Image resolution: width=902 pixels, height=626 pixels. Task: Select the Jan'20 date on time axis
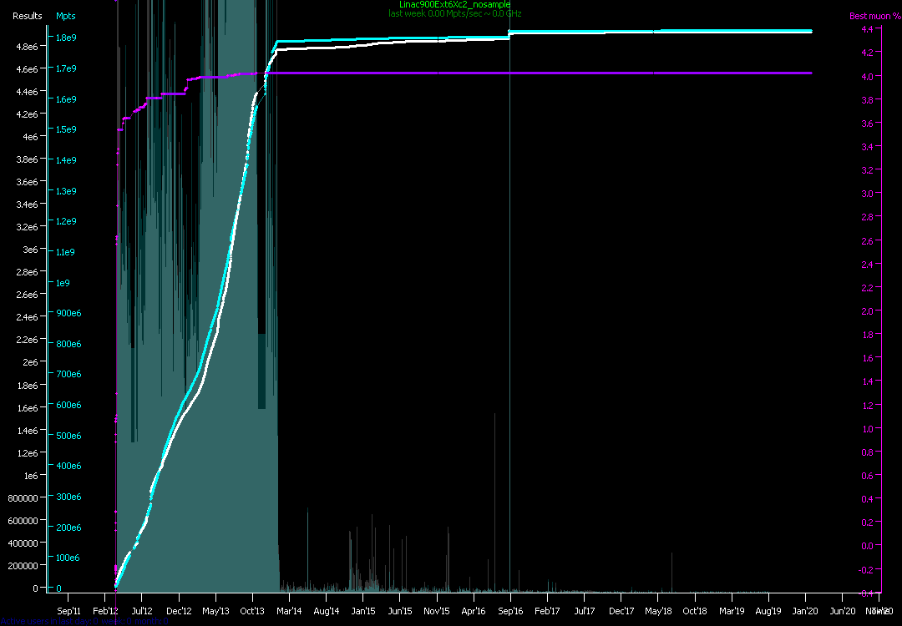[805, 611]
